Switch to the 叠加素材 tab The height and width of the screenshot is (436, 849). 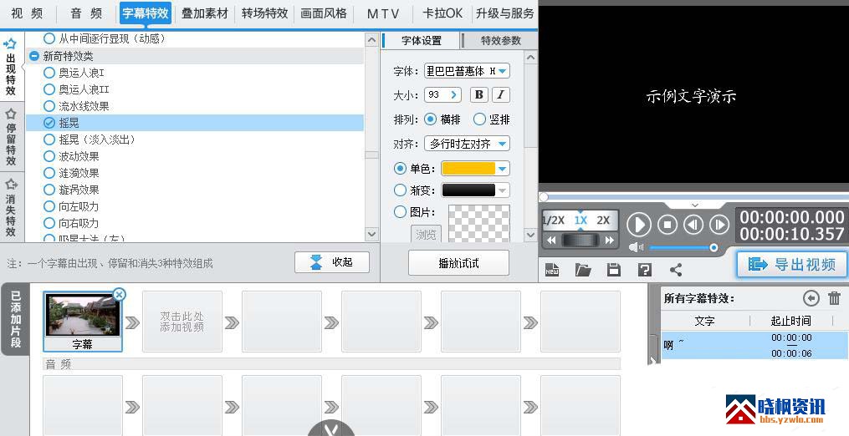(205, 13)
